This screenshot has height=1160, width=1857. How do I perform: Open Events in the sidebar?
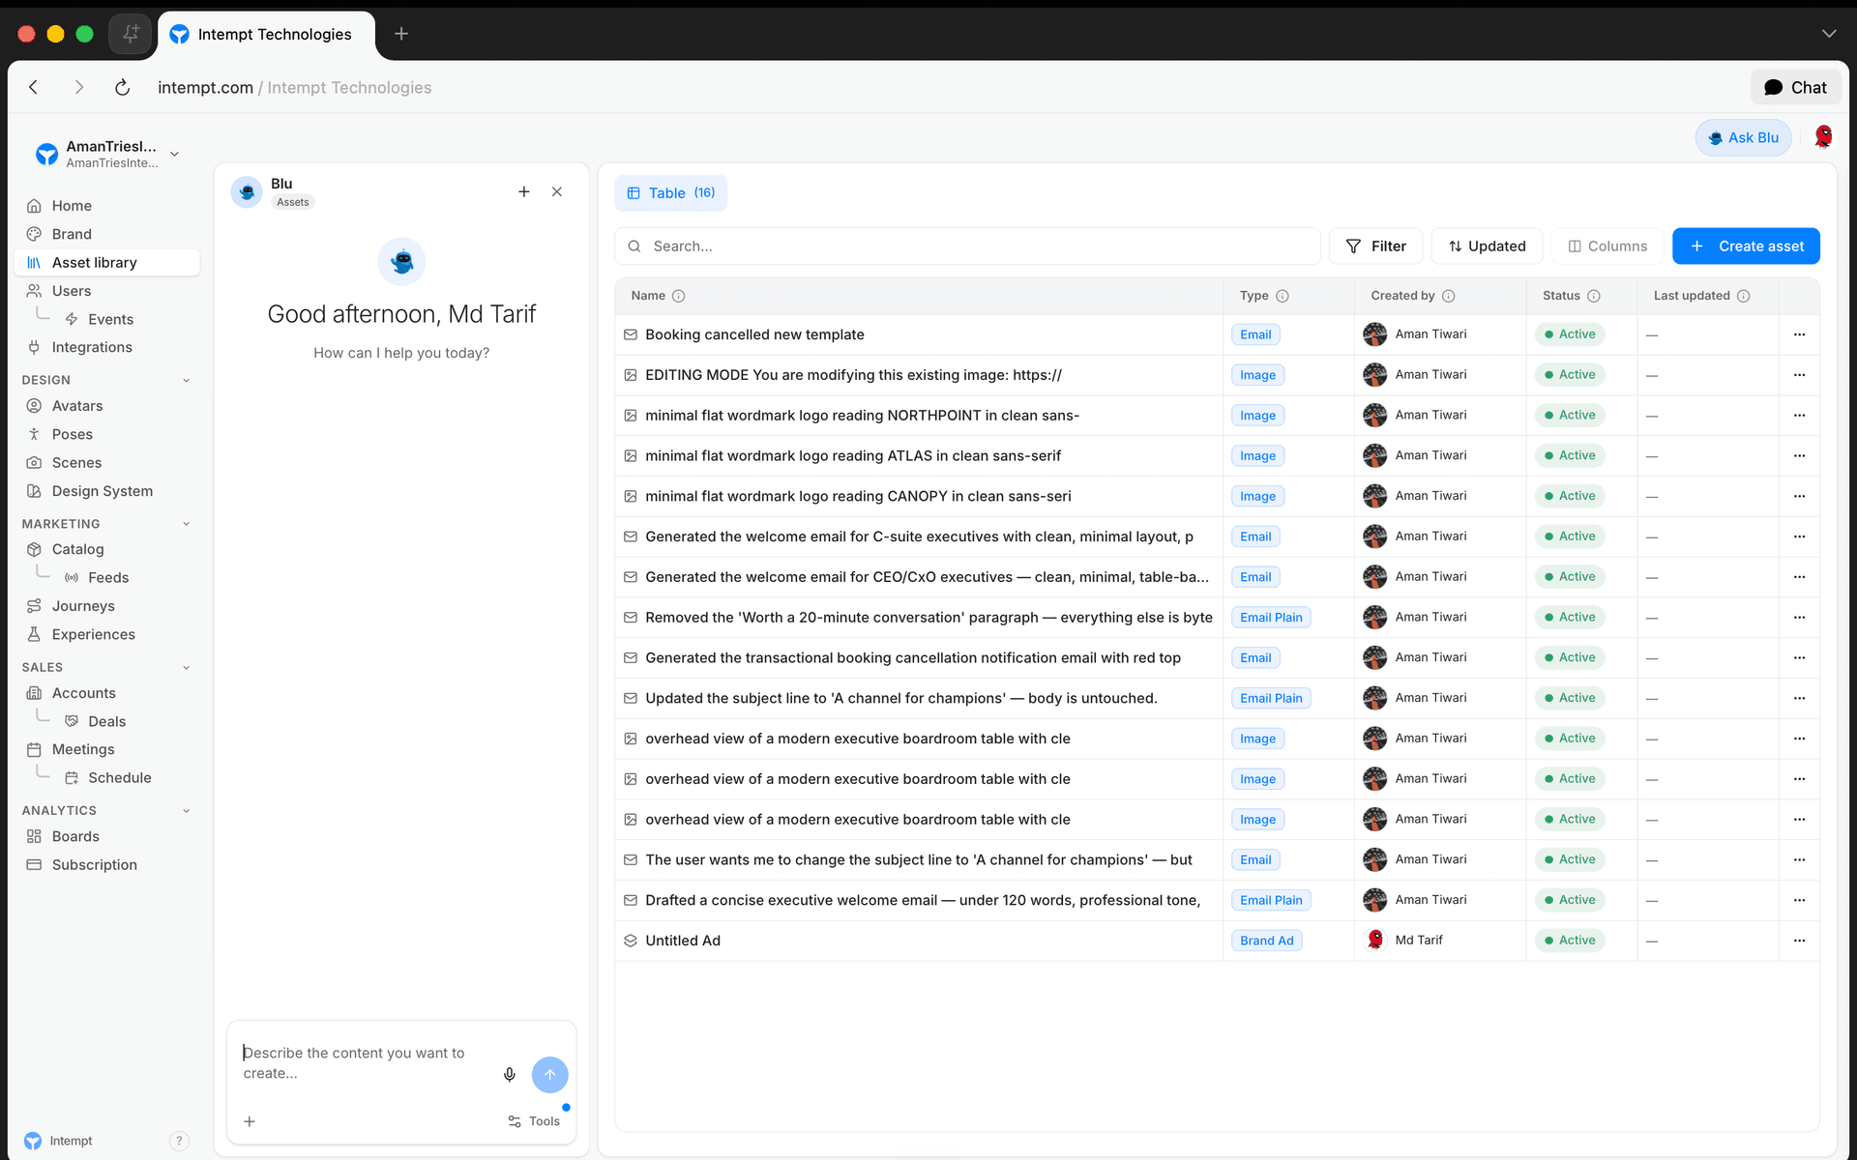tap(110, 319)
